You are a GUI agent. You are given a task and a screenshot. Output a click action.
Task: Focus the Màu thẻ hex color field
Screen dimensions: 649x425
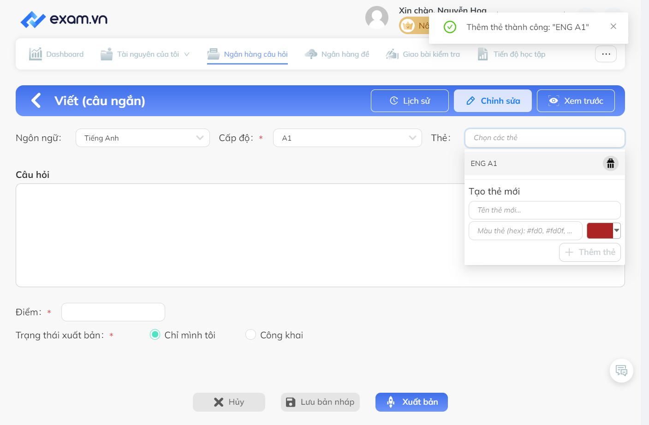pos(525,231)
